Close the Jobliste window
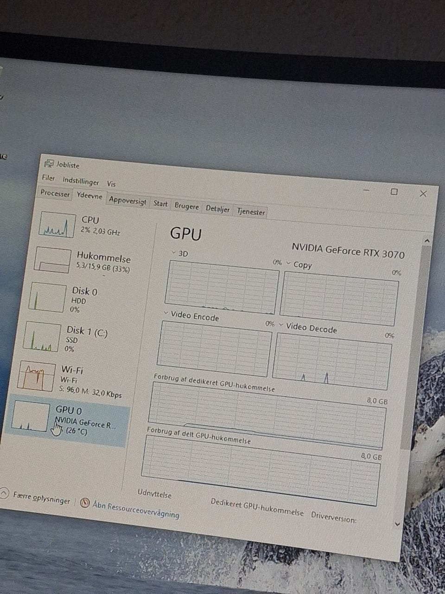445x594 pixels. [x=423, y=194]
